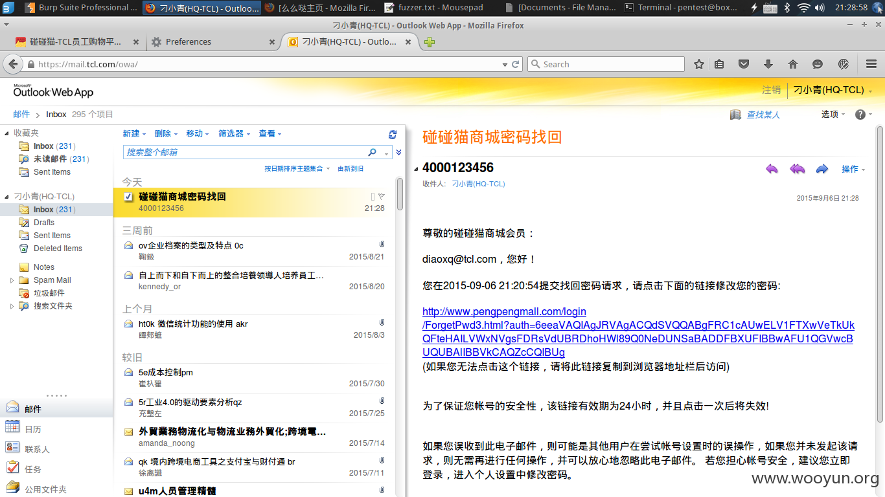Click the forward arrow icon
The width and height of the screenshot is (885, 497).
tap(822, 169)
